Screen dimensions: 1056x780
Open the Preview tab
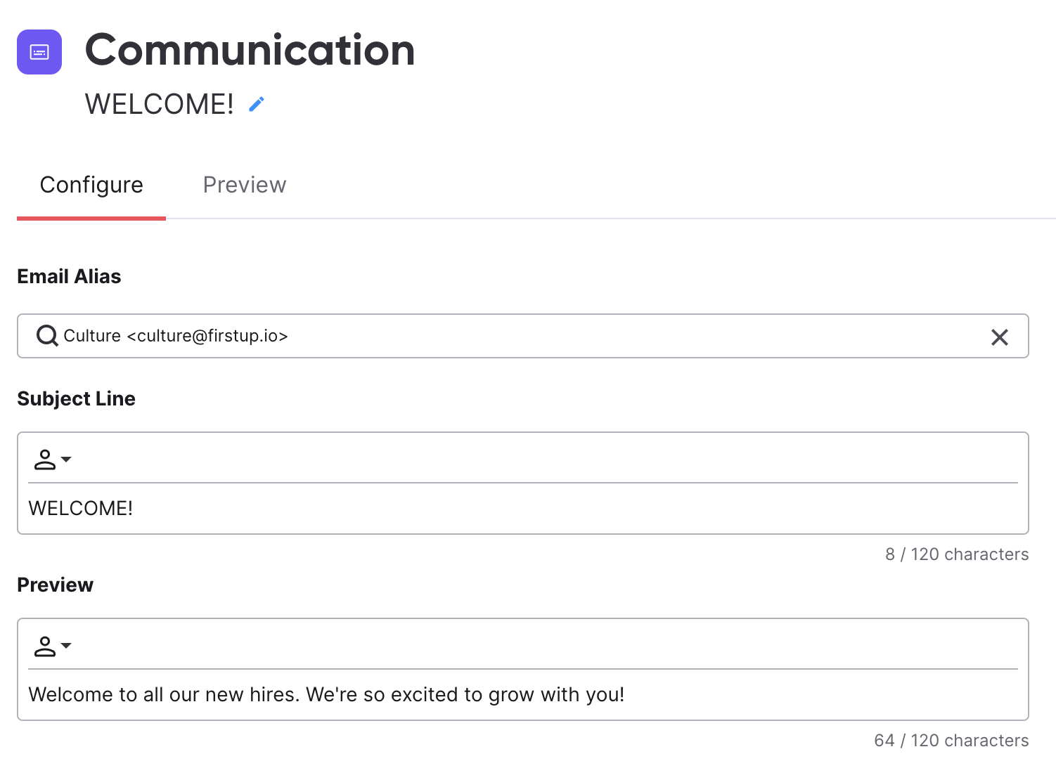[x=245, y=185]
